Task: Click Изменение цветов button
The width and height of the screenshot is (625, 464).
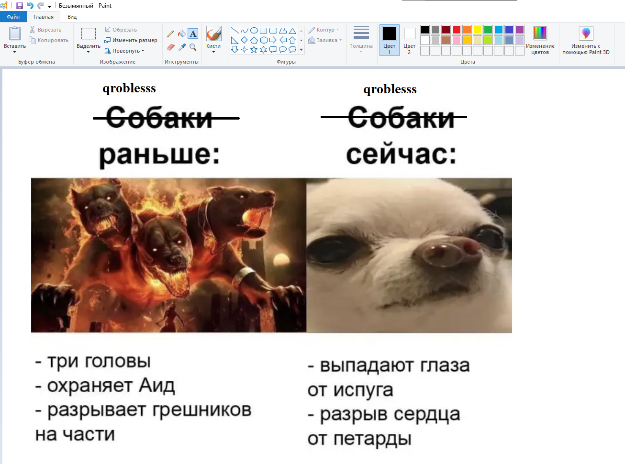Action: pos(540,40)
